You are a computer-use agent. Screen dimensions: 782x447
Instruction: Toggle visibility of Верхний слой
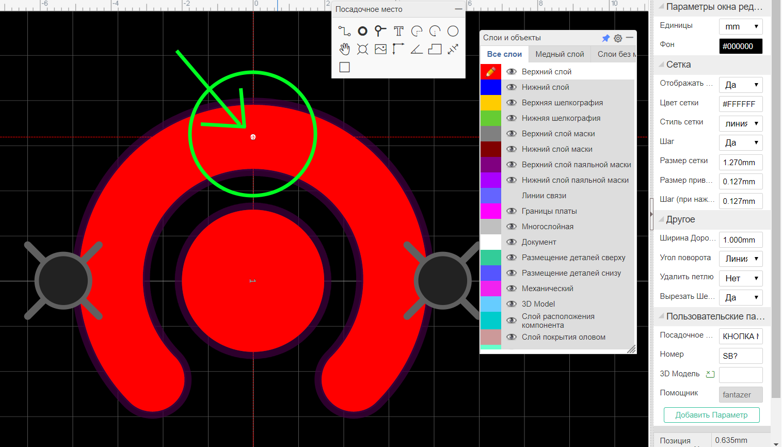(512, 72)
